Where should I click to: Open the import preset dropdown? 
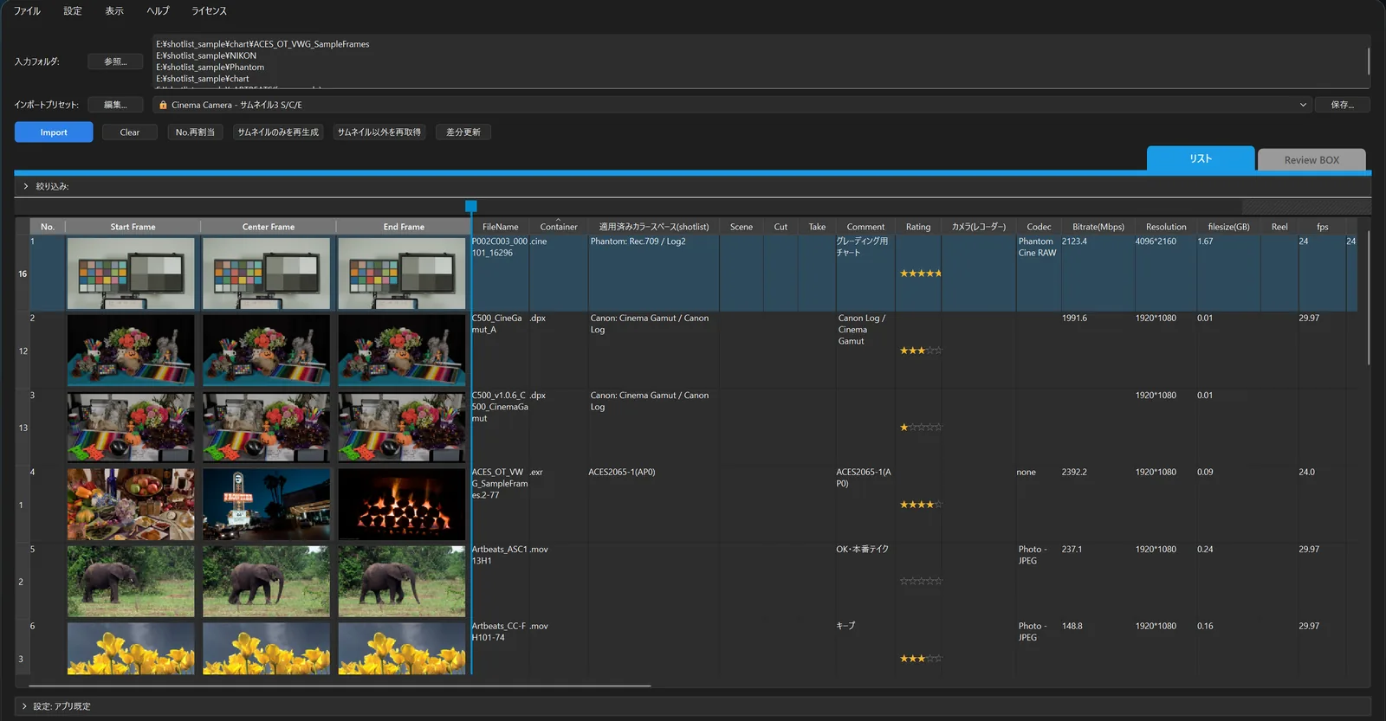732,105
